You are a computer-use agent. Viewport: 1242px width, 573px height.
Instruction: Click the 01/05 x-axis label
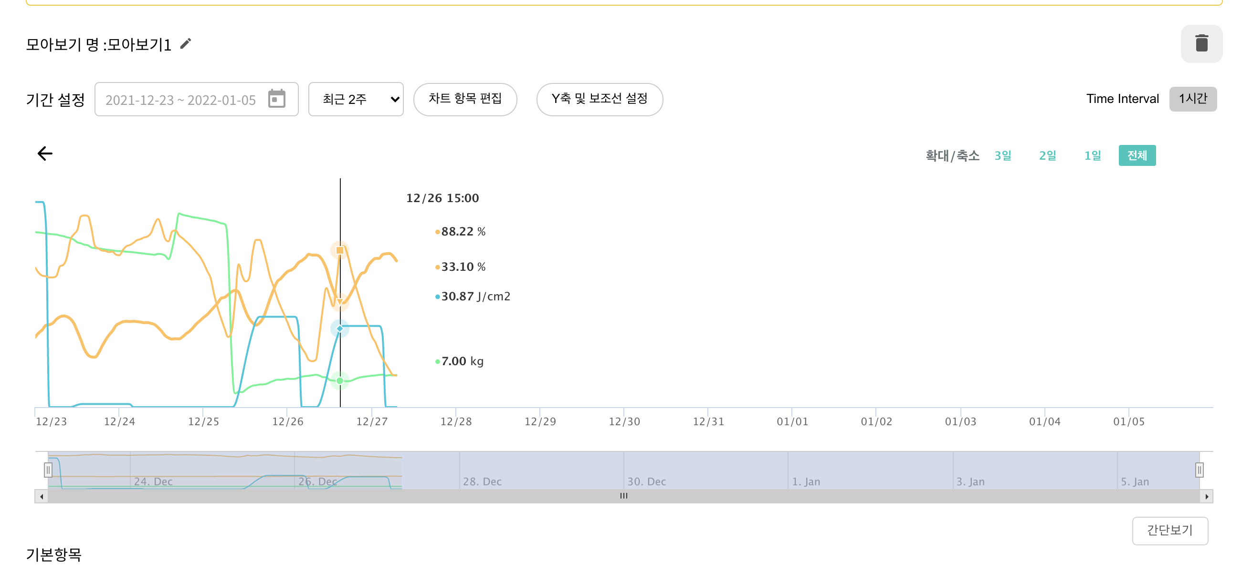tap(1129, 422)
